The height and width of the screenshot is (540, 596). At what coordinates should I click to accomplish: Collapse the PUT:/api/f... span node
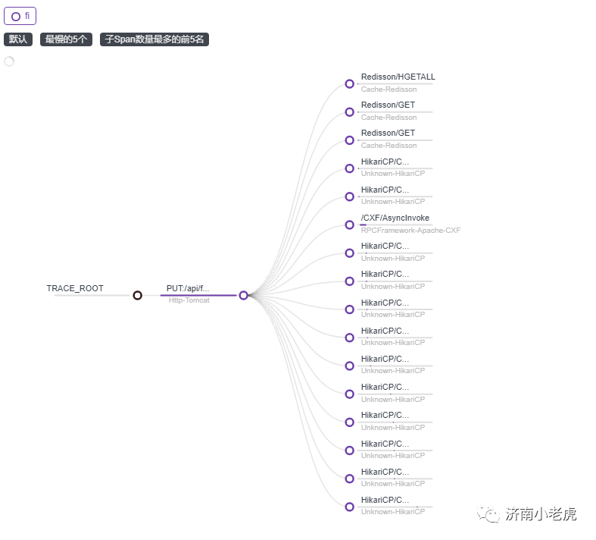tap(243, 295)
